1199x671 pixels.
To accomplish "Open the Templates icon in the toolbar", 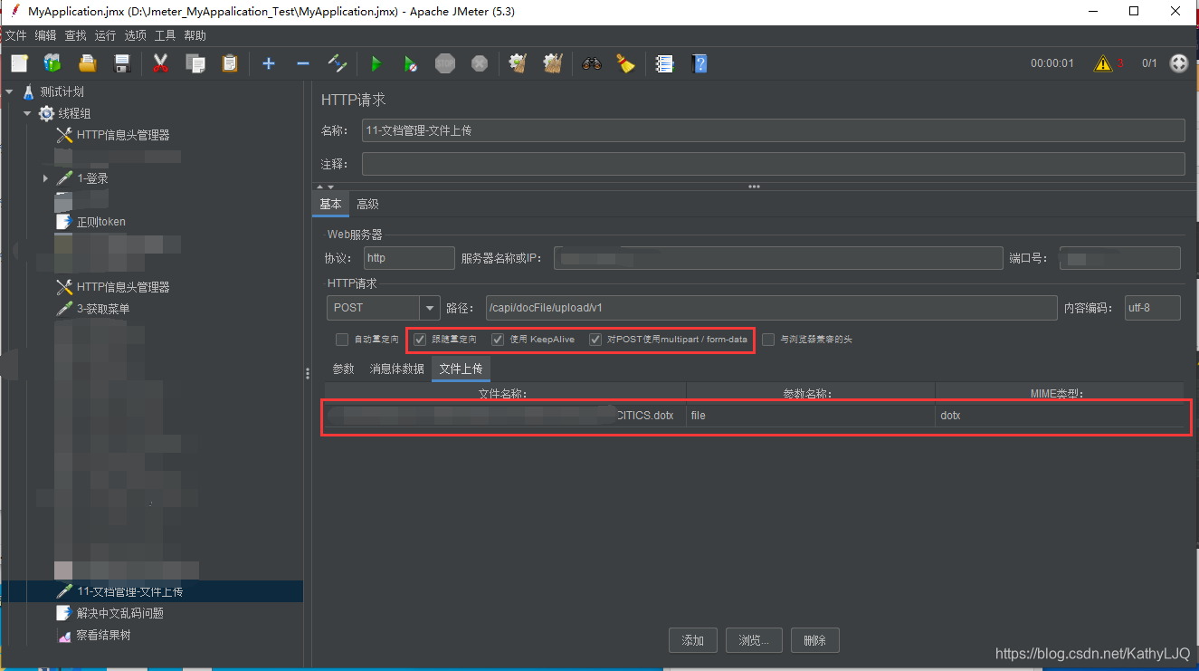I will tap(53, 63).
